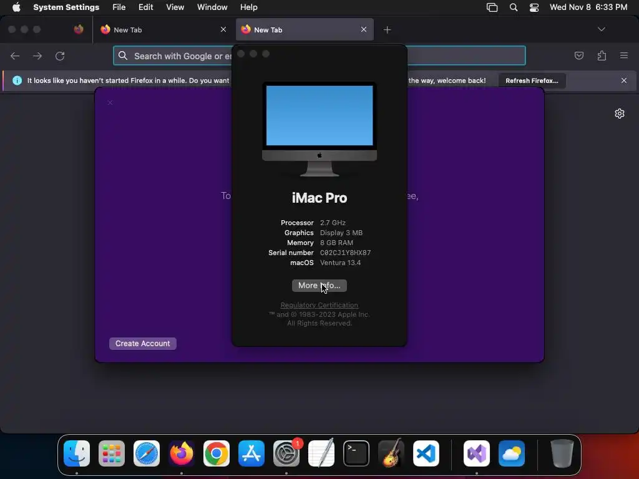
Task: Open the Trash from the Dock
Action: [x=562, y=453]
